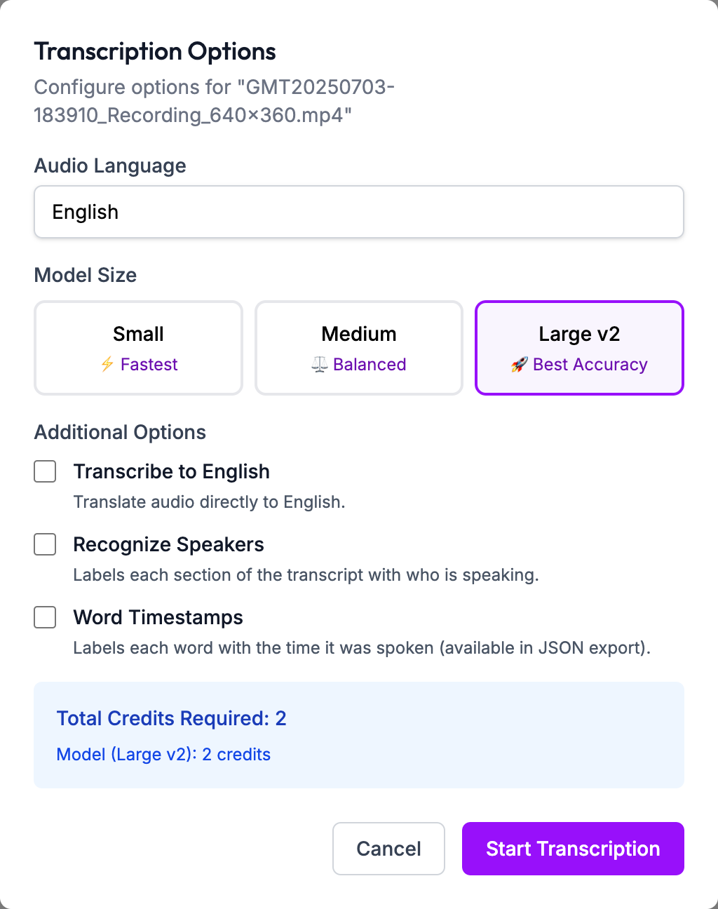Click the "Balanced" subtitle text
This screenshot has width=718, height=909.
[x=370, y=365]
